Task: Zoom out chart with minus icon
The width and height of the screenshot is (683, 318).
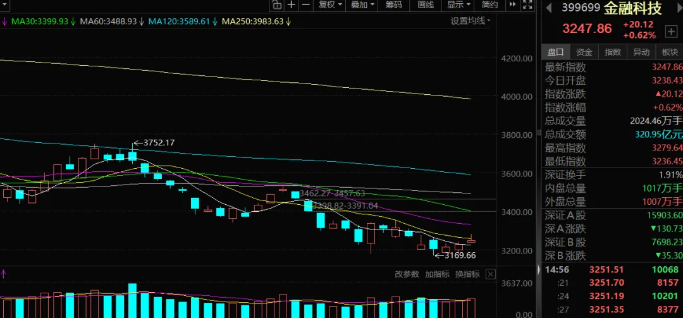Action: coord(306,5)
